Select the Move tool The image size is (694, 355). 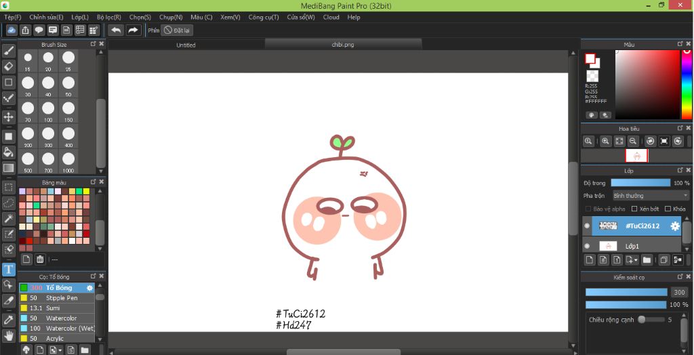8,117
